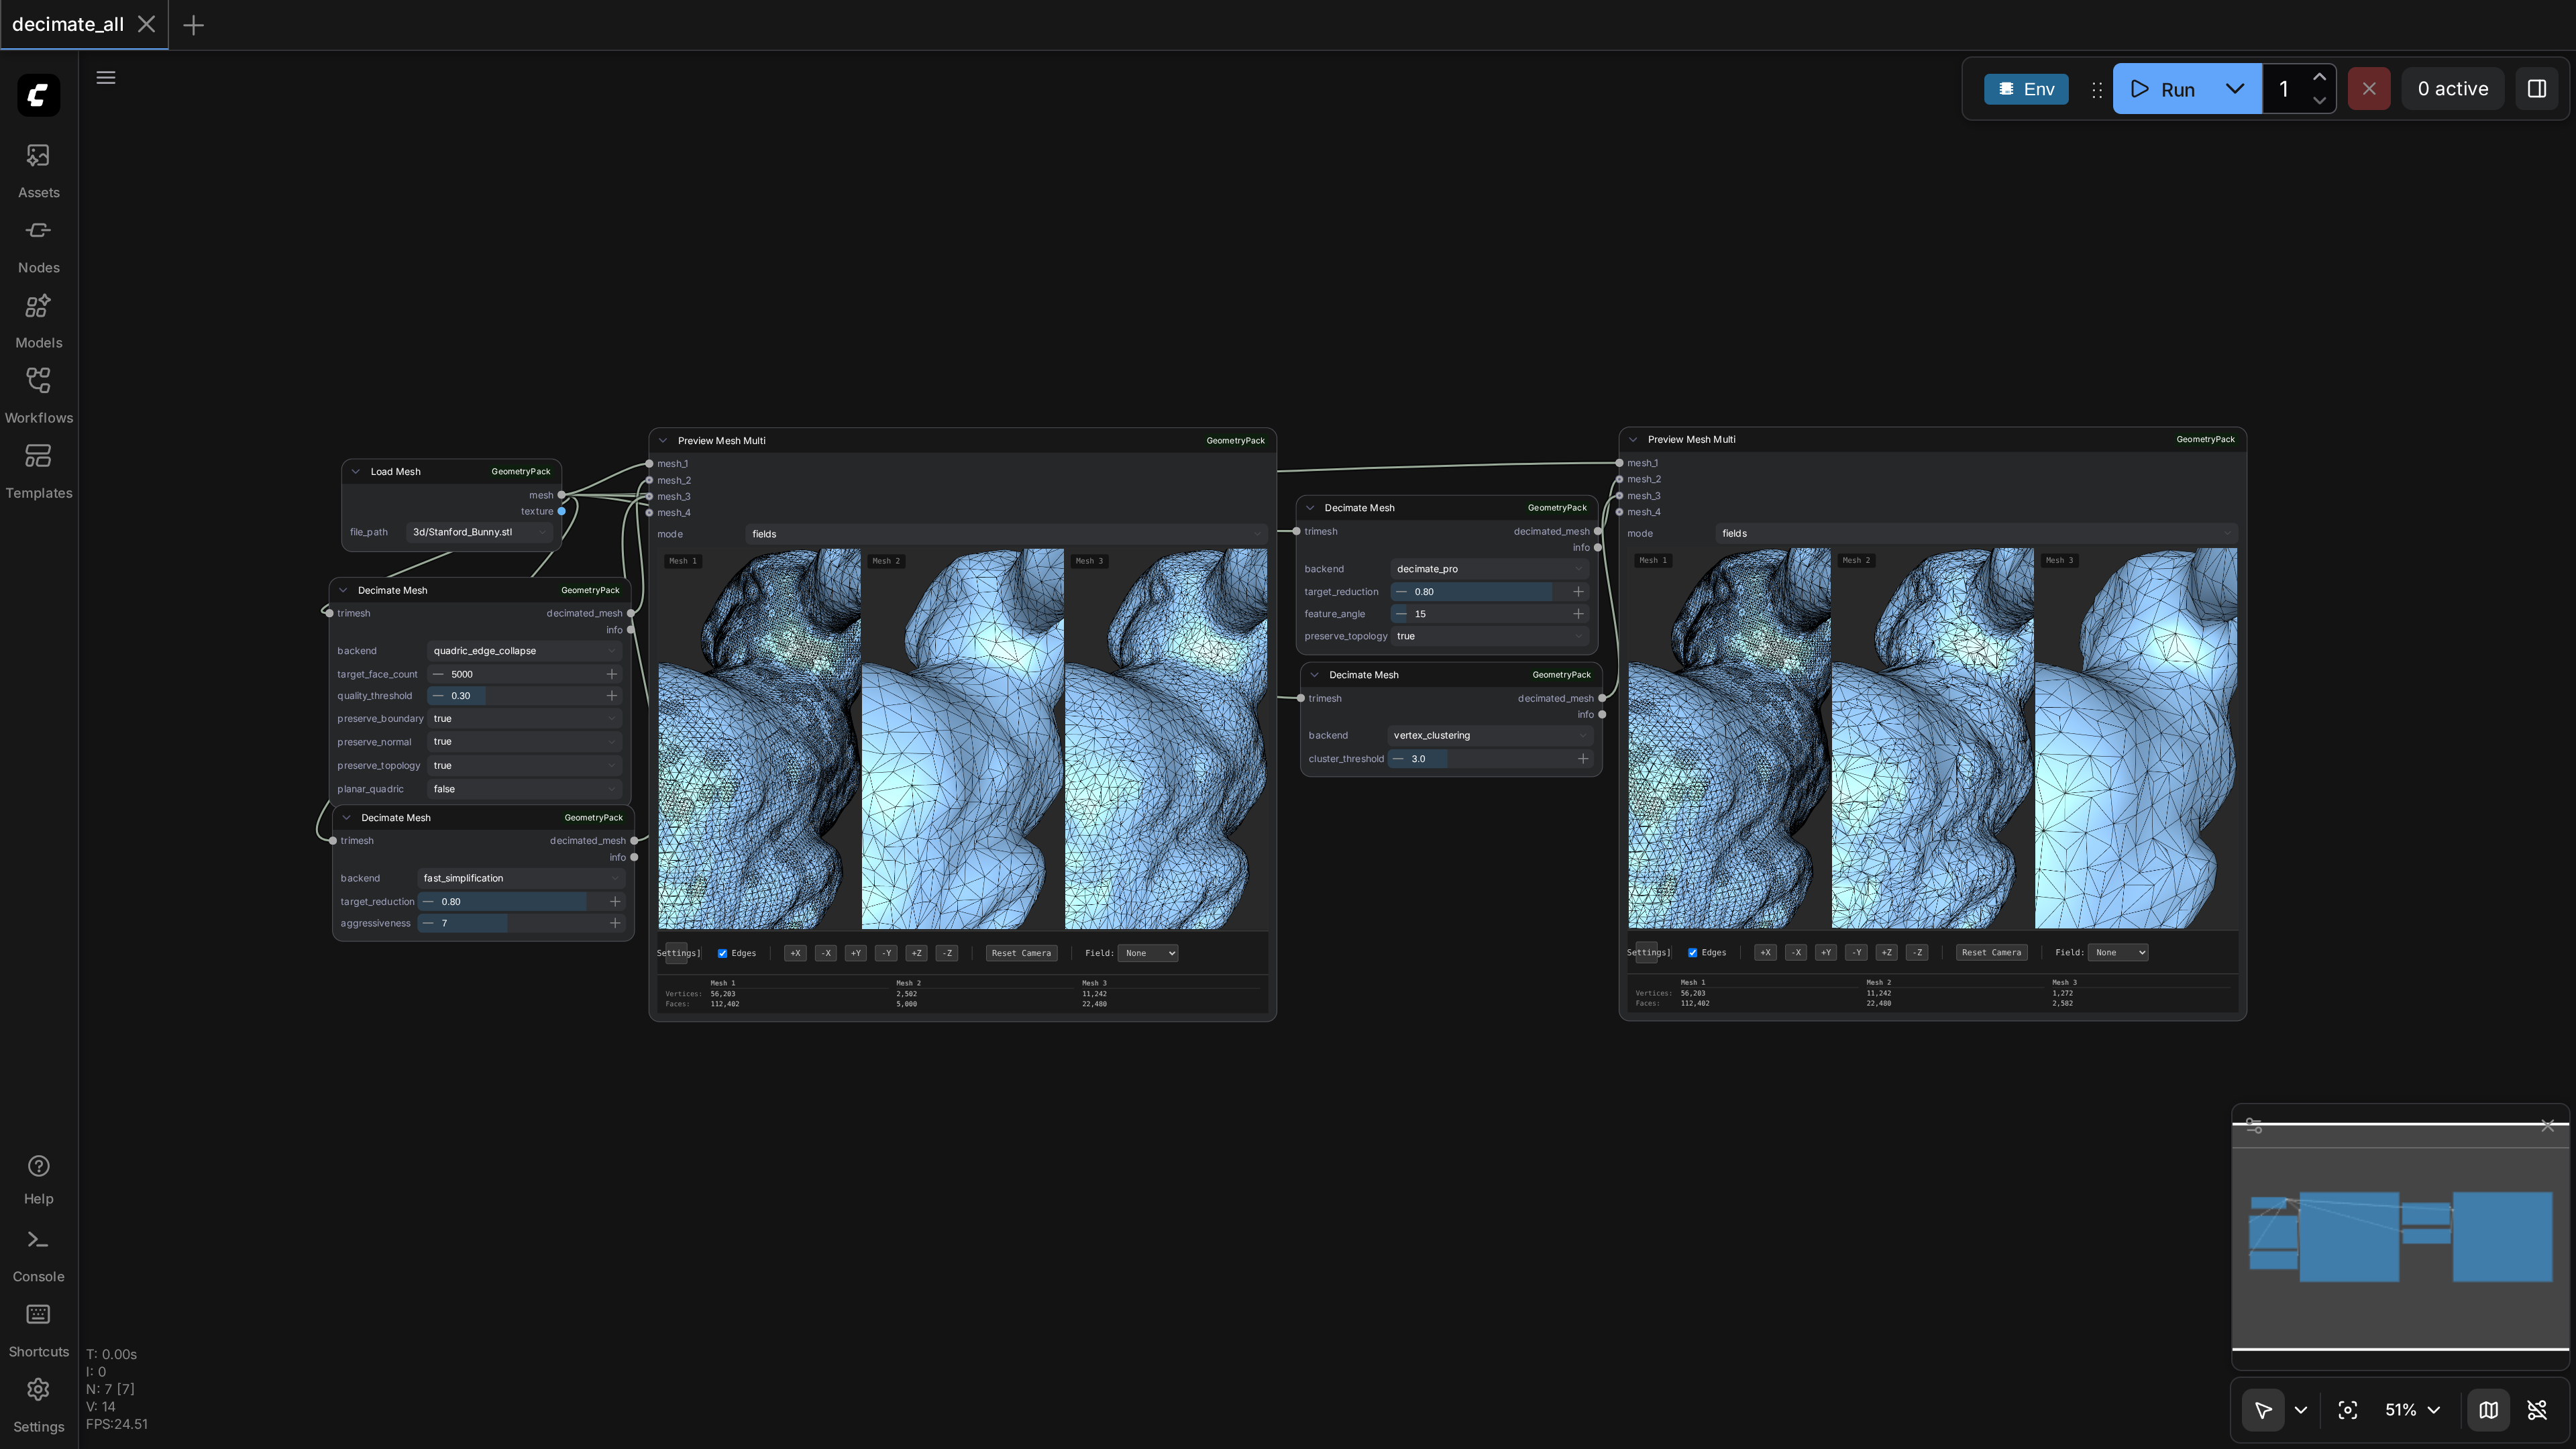The width and height of the screenshot is (2576, 1449).
Task: Collapse the Load Mesh node chevron
Action: (355, 472)
